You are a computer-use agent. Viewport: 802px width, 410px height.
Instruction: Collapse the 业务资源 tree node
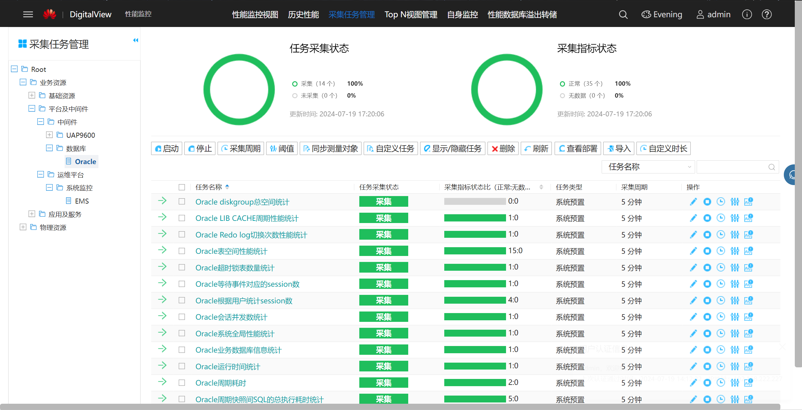pos(23,82)
